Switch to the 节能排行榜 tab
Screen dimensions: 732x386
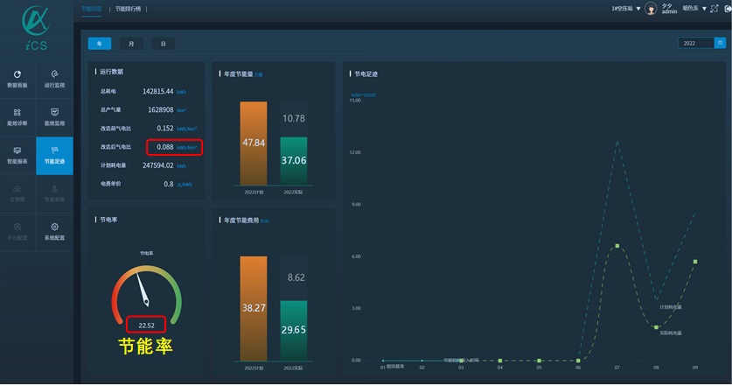[x=129, y=9]
